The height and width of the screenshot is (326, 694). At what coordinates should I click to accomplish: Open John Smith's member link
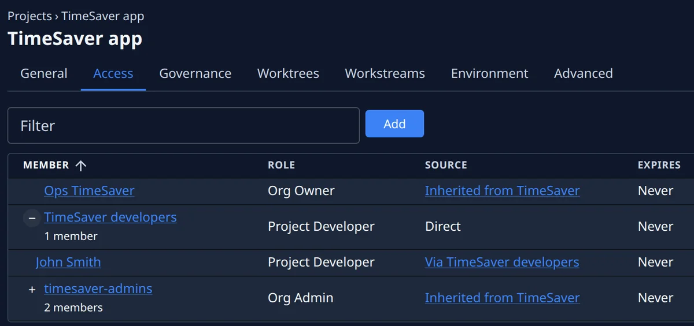coord(68,262)
